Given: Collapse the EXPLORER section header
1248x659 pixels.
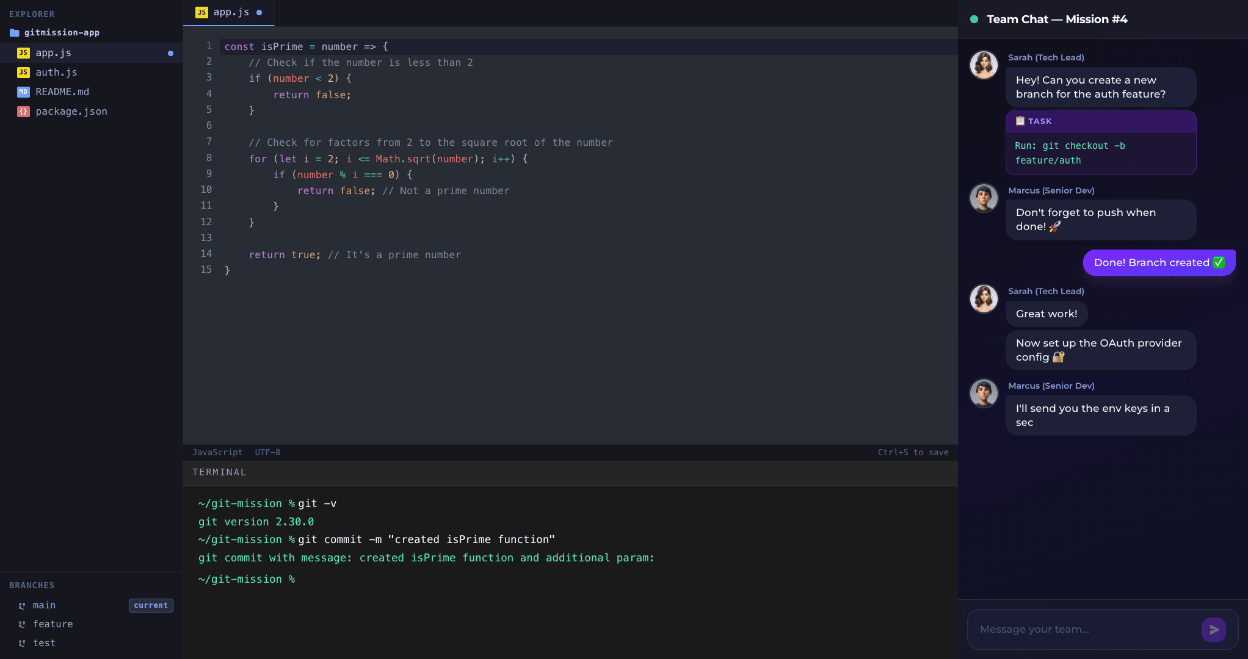Looking at the screenshot, I should coord(32,14).
